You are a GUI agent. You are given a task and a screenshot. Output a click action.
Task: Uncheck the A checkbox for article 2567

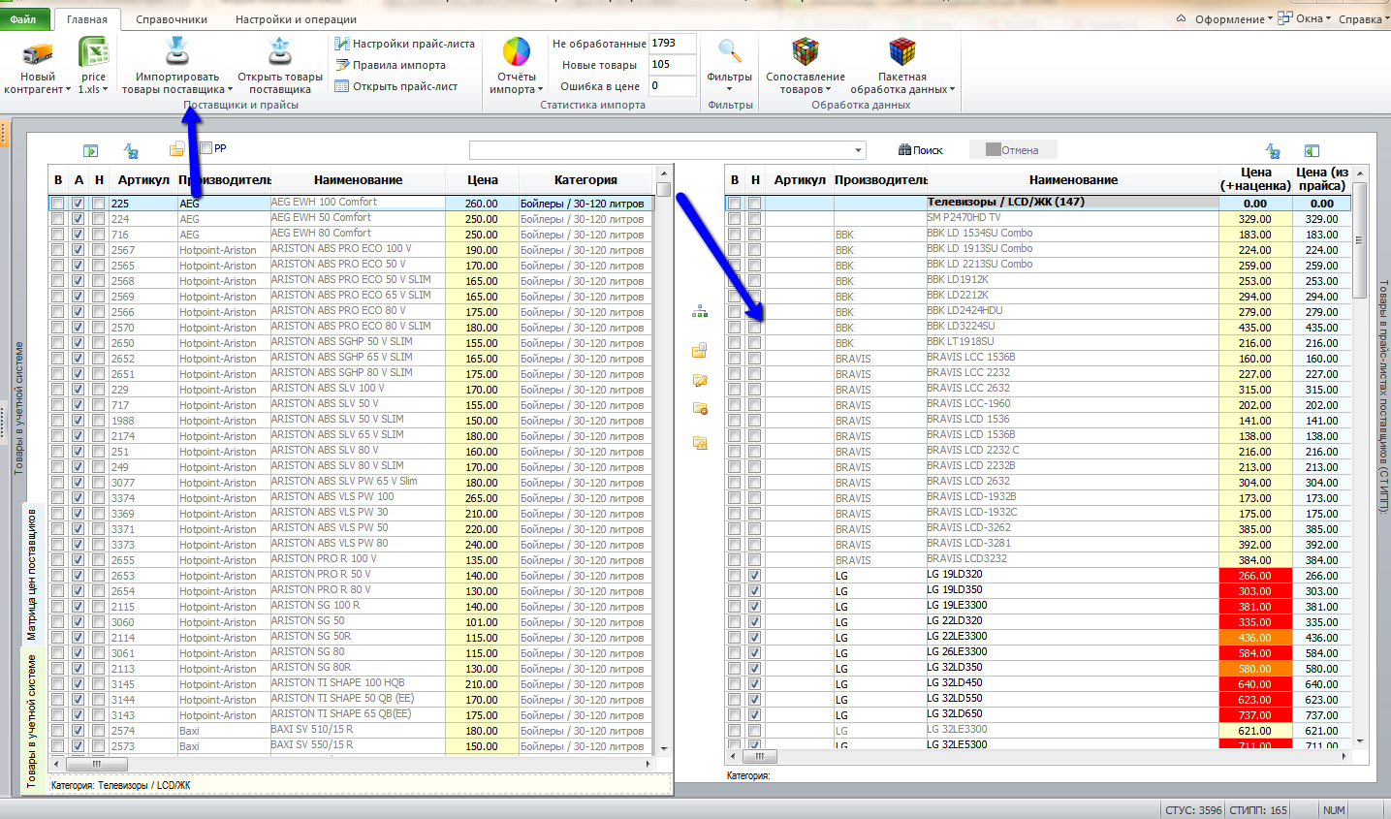pyautogui.click(x=78, y=250)
